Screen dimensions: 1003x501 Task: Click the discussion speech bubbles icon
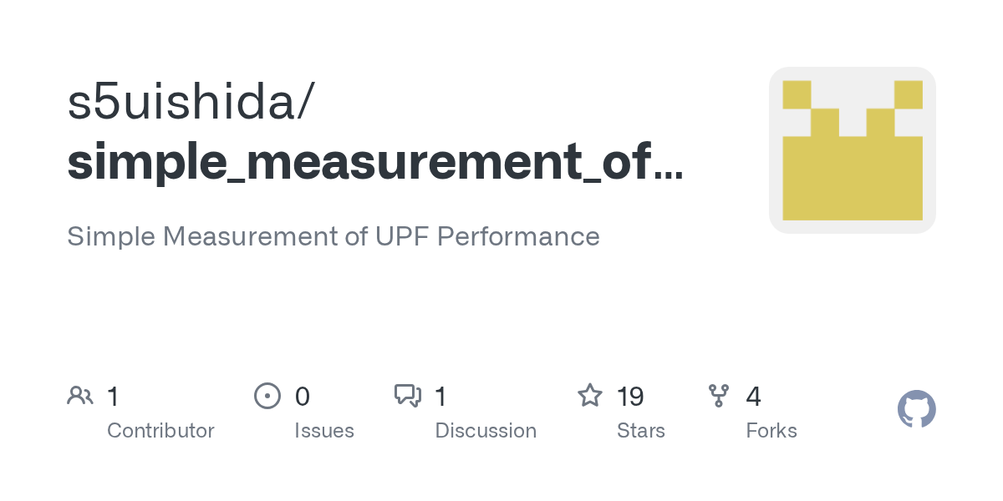[x=408, y=396]
